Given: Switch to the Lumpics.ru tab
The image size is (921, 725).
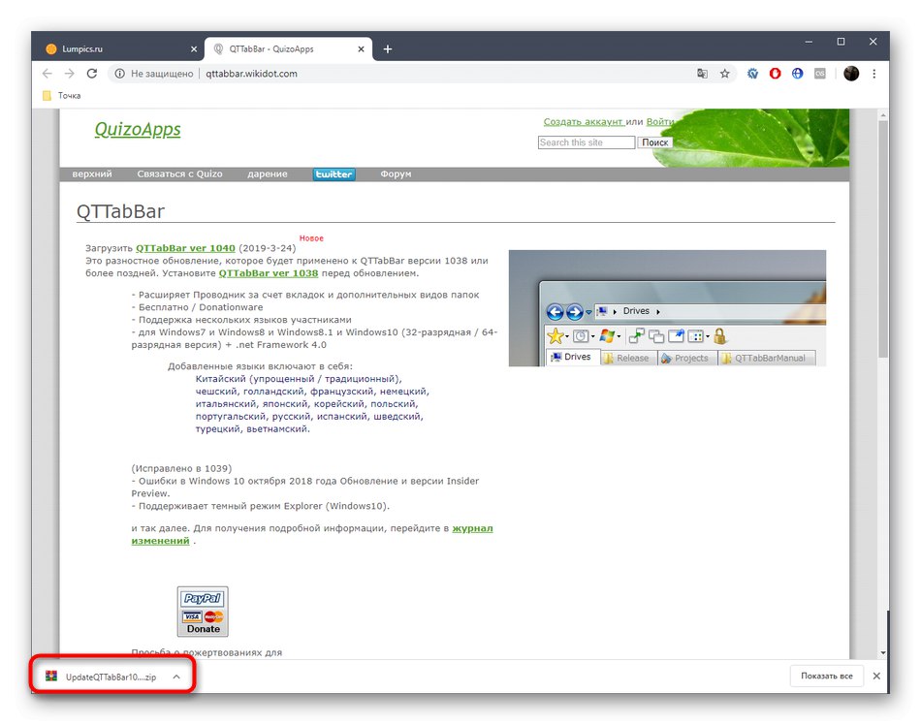Looking at the screenshot, I should pyautogui.click(x=117, y=49).
